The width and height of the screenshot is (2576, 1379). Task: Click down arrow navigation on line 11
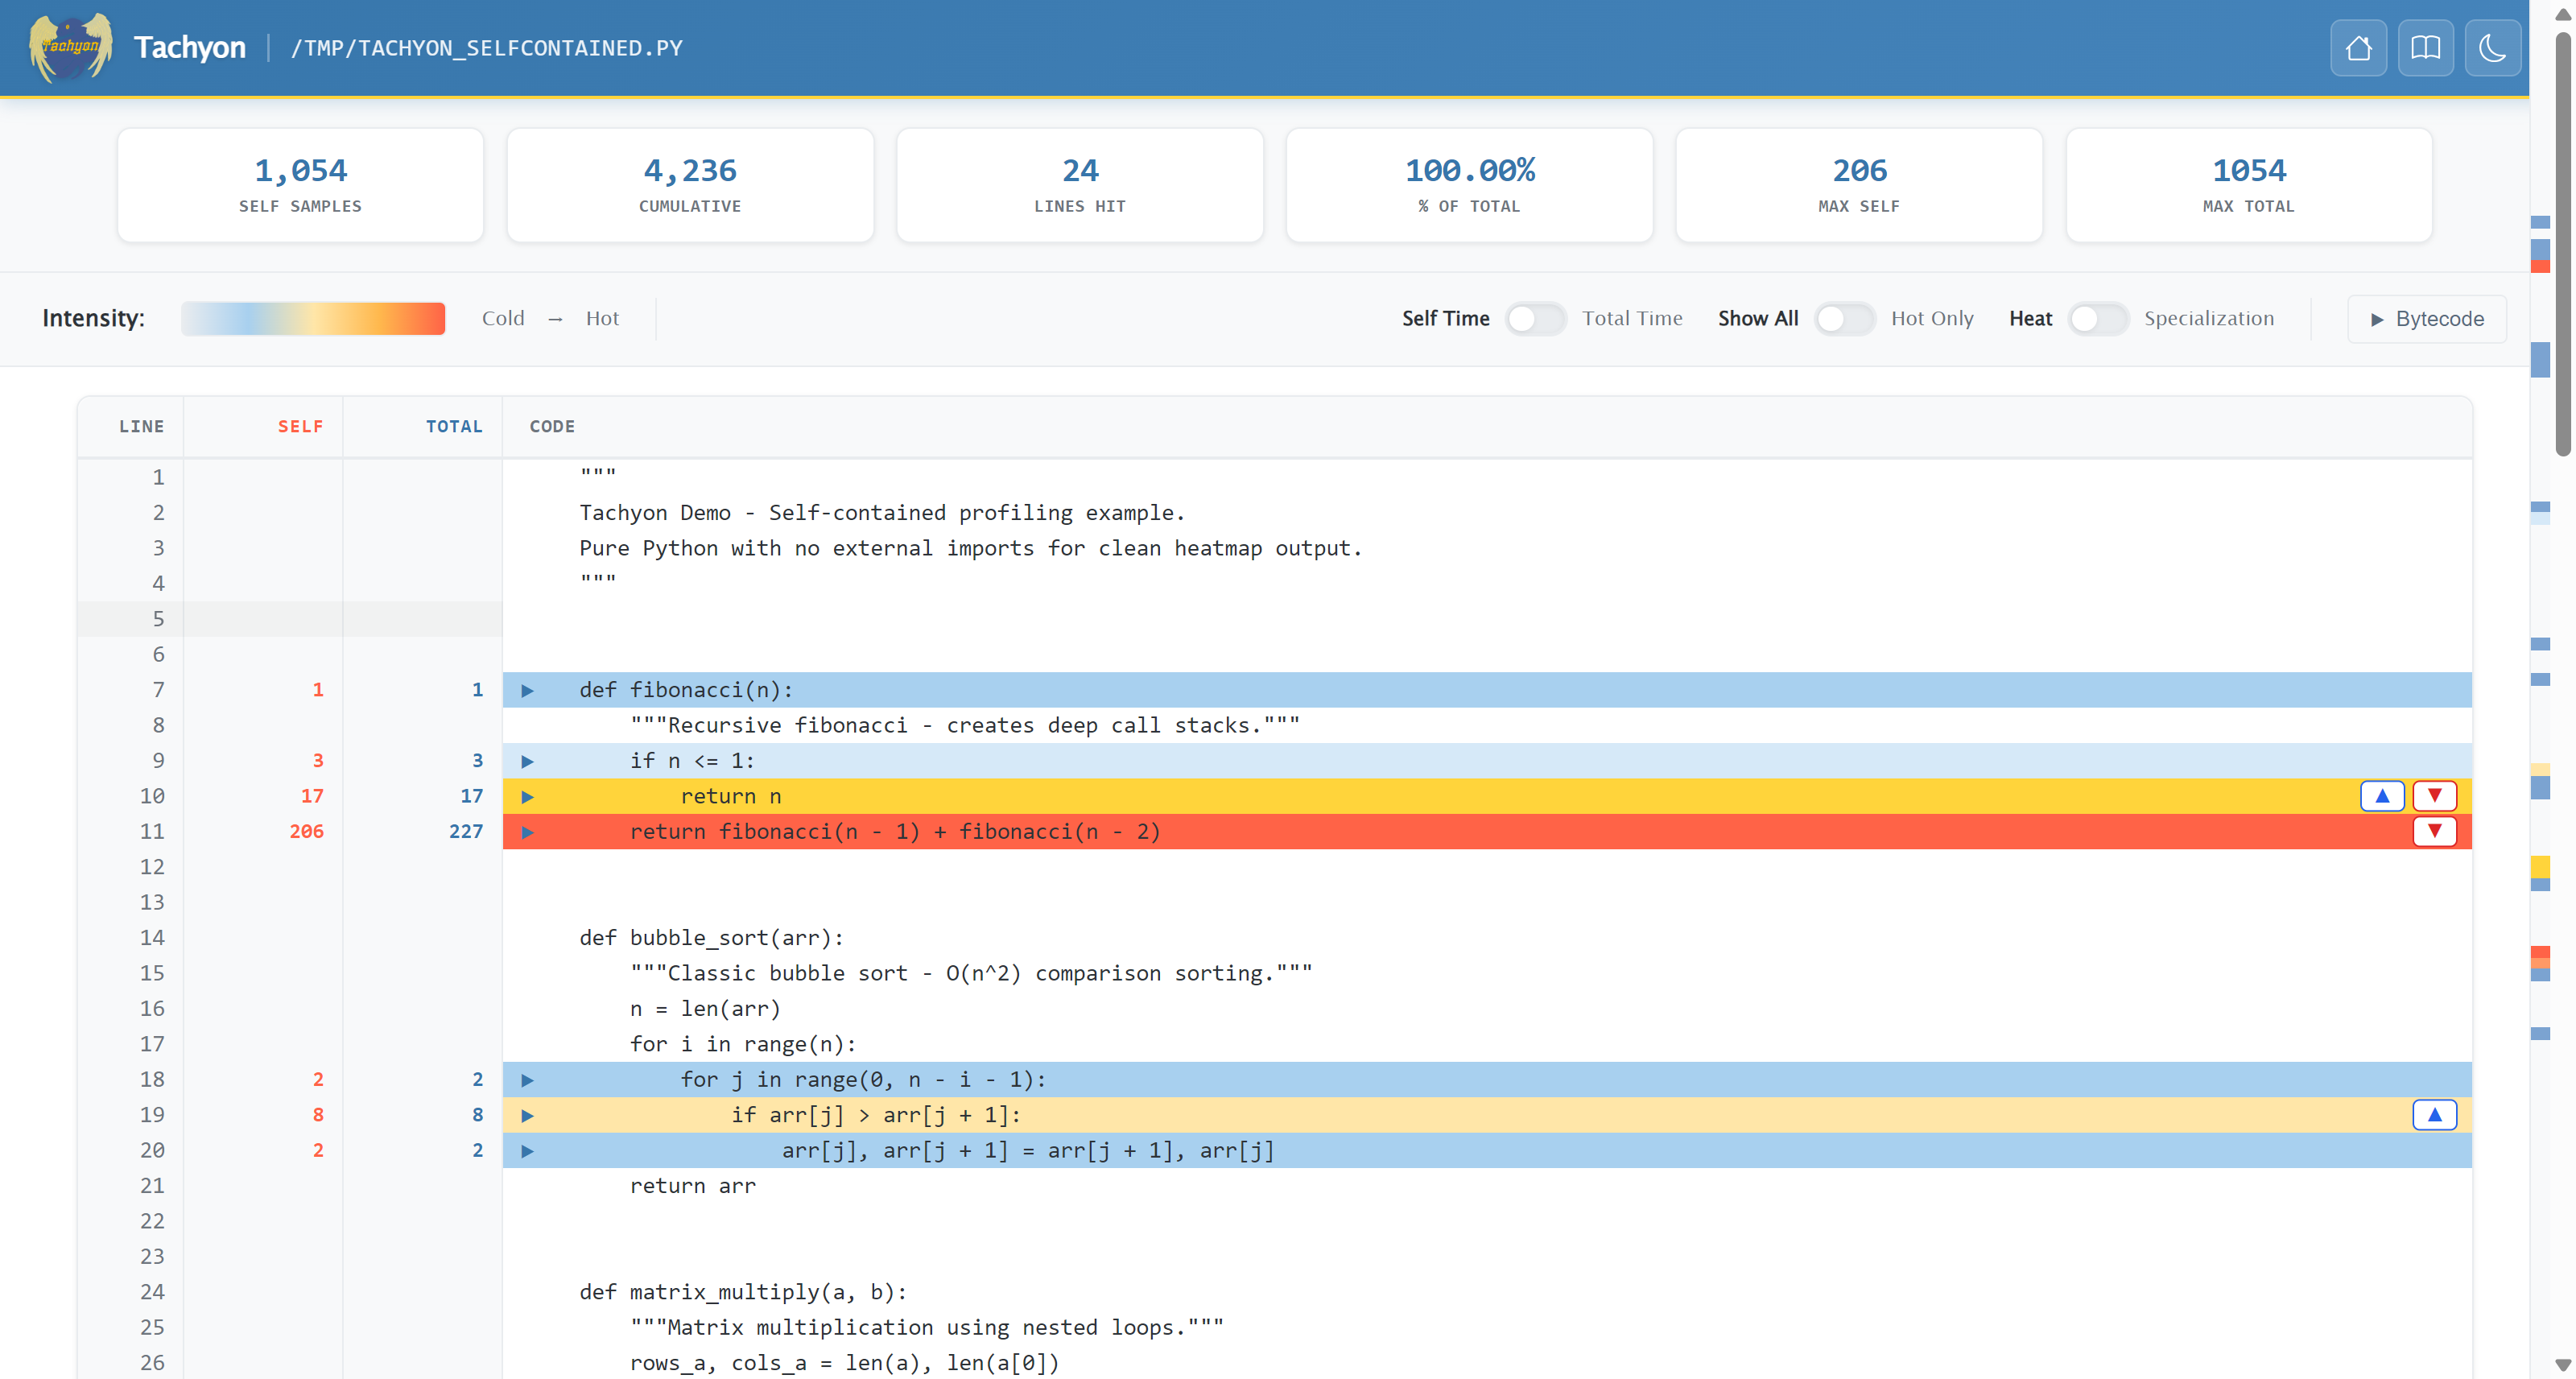(x=2434, y=831)
